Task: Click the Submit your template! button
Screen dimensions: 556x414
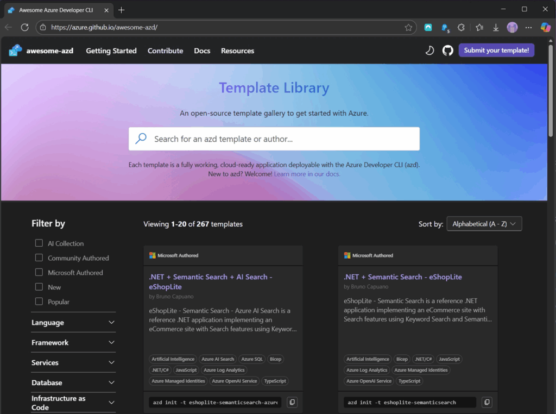Action: (x=496, y=51)
